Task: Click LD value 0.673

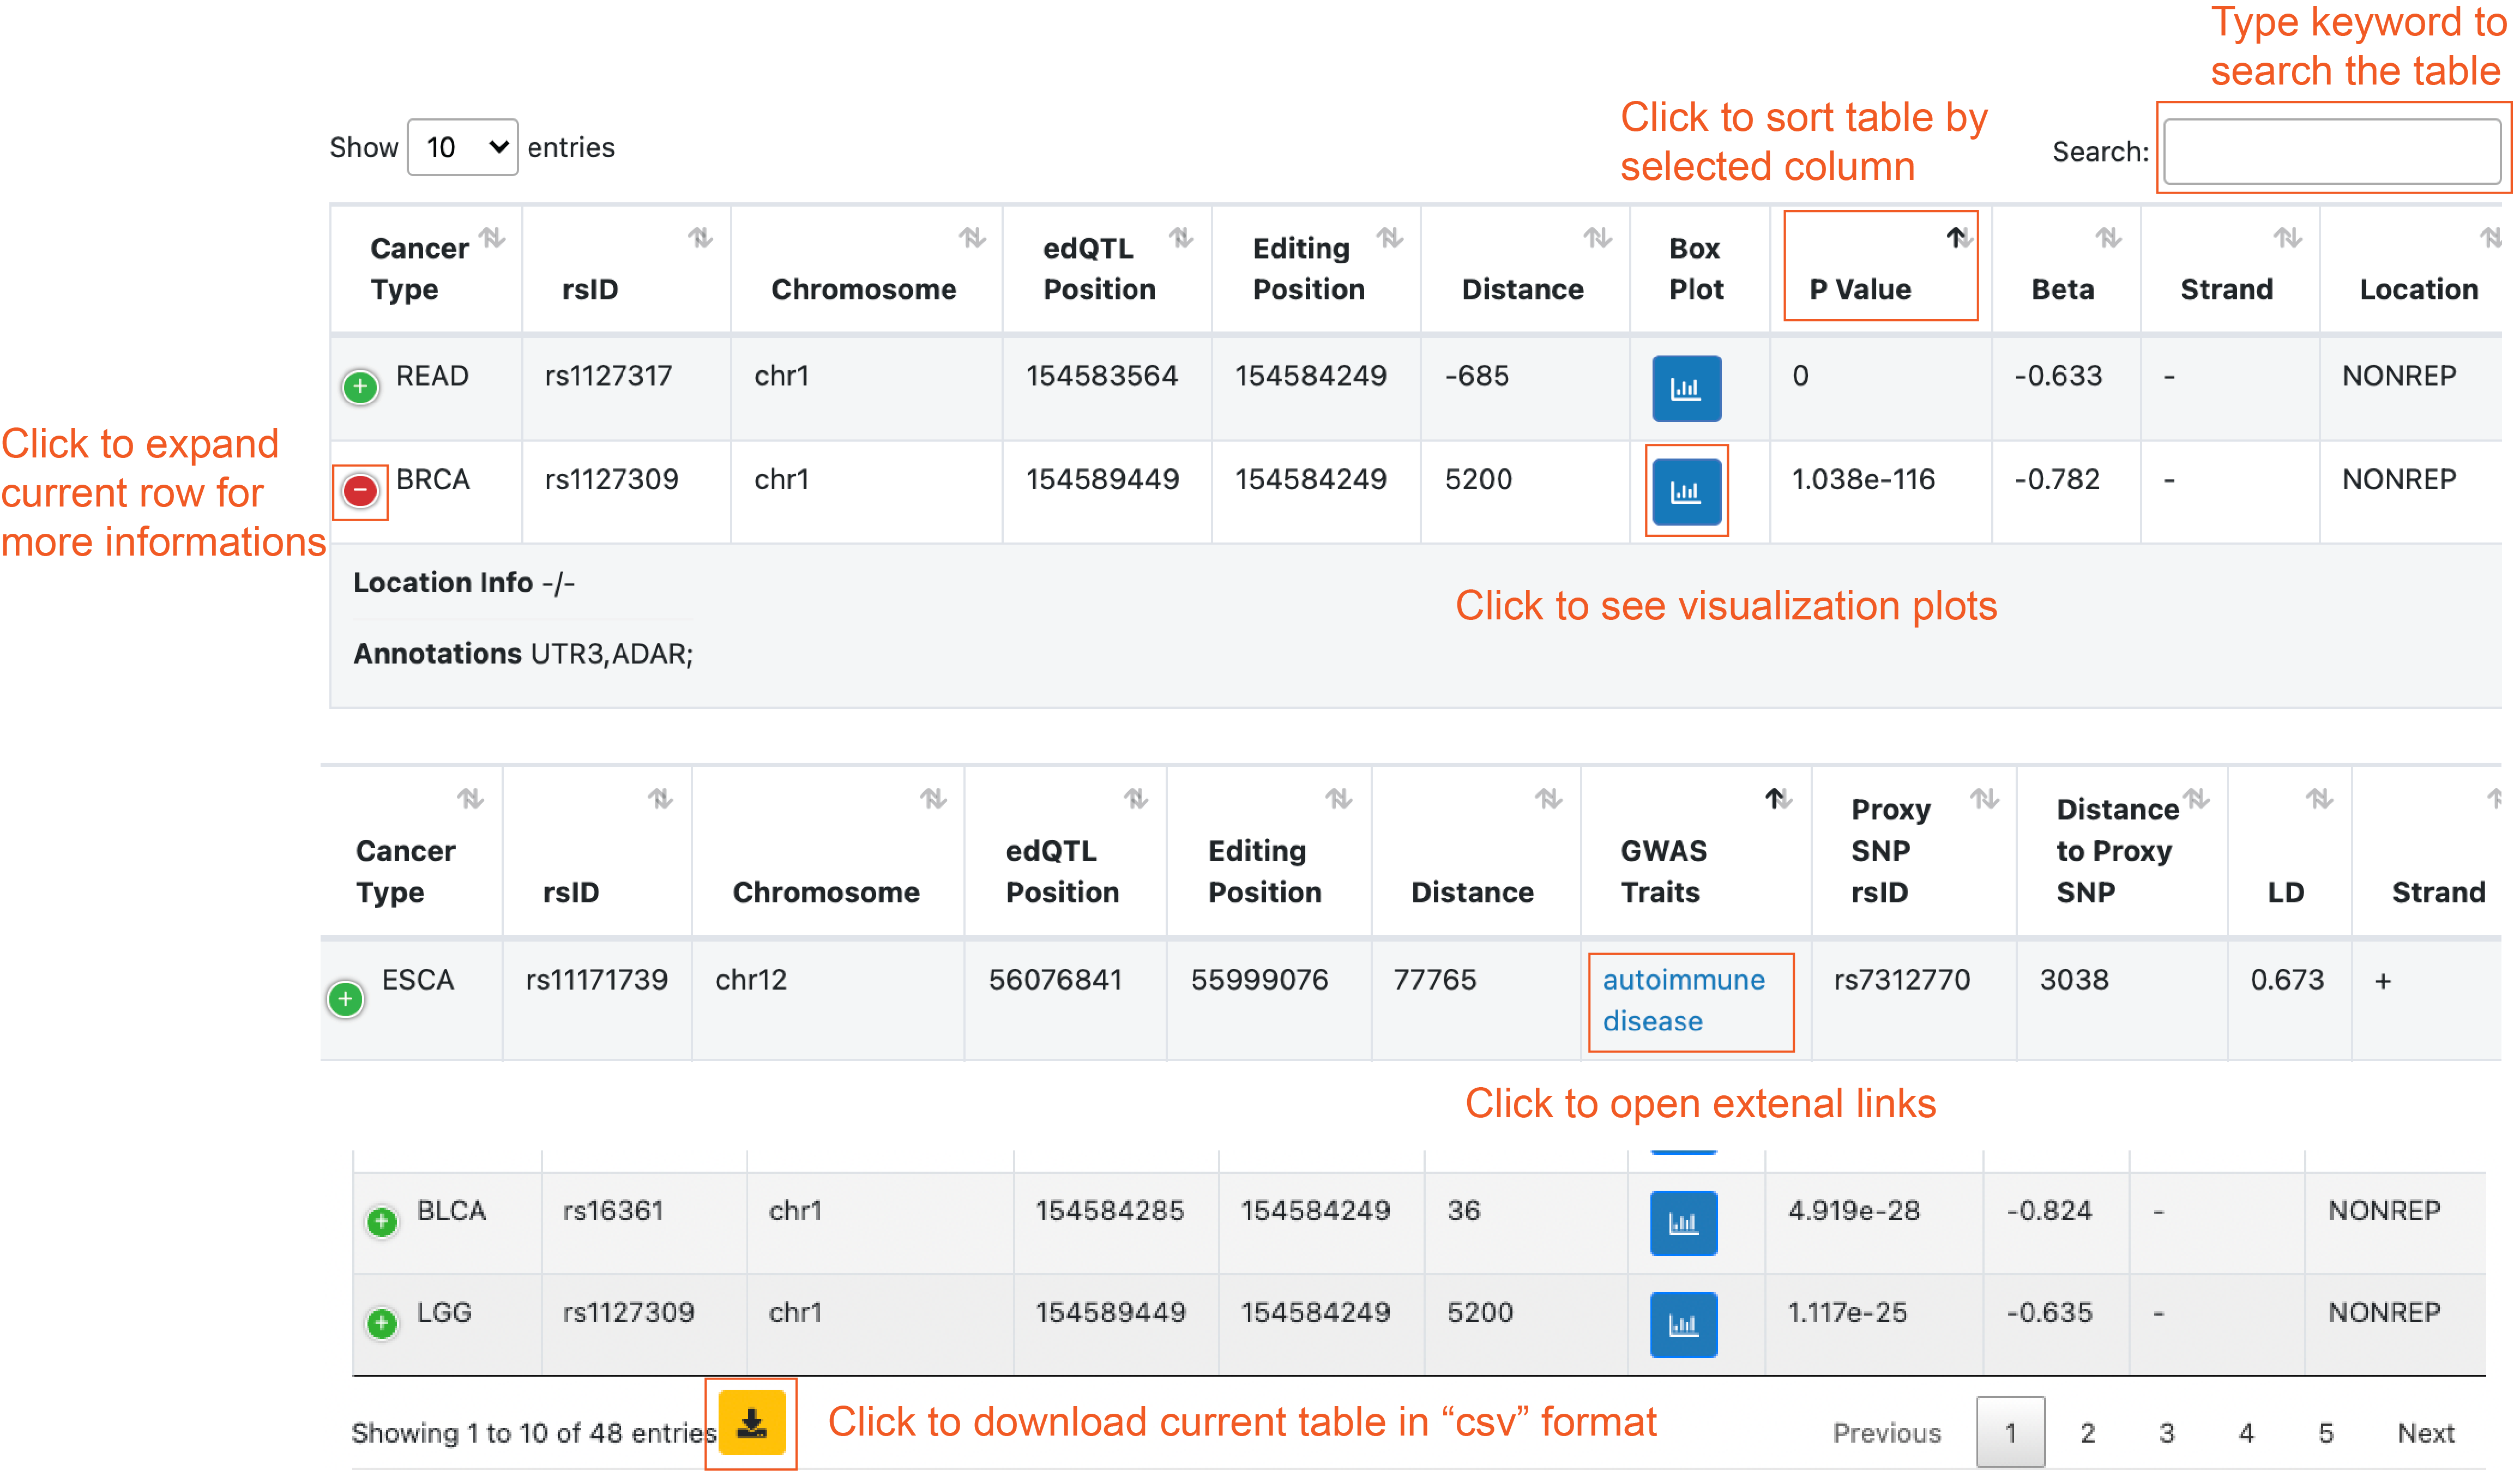Action: coord(2286,979)
